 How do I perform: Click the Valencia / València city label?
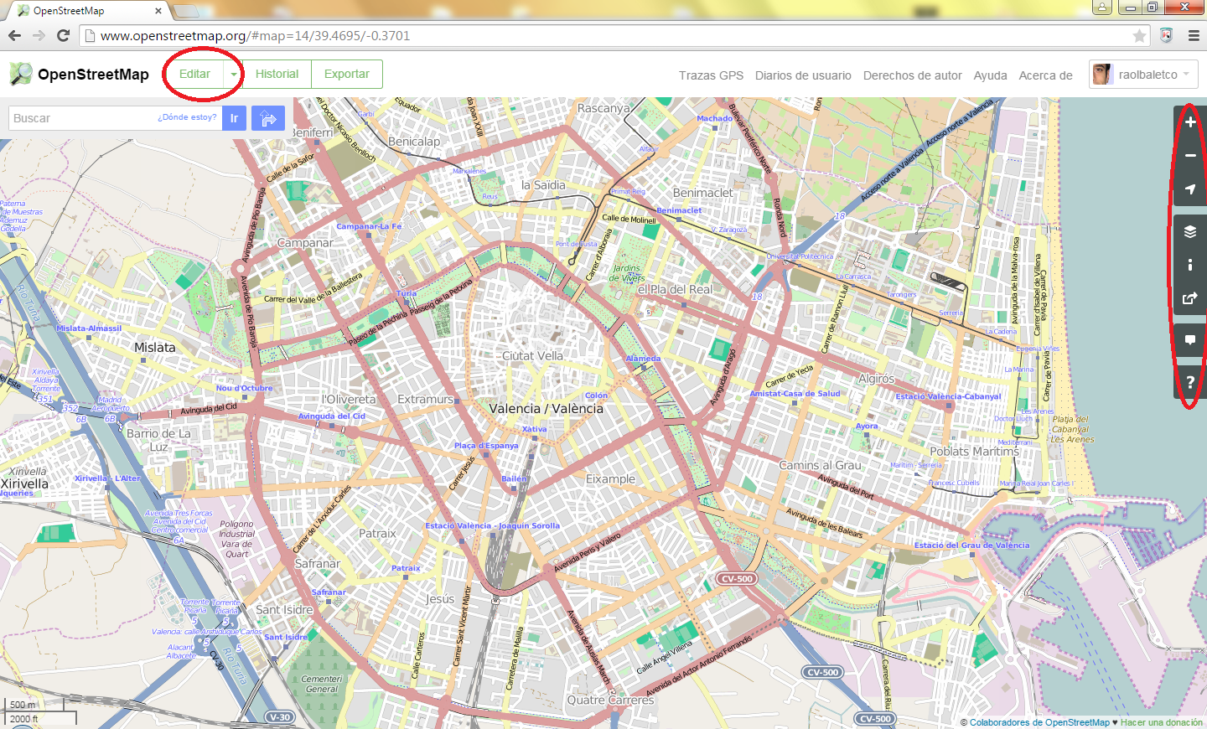tap(546, 409)
